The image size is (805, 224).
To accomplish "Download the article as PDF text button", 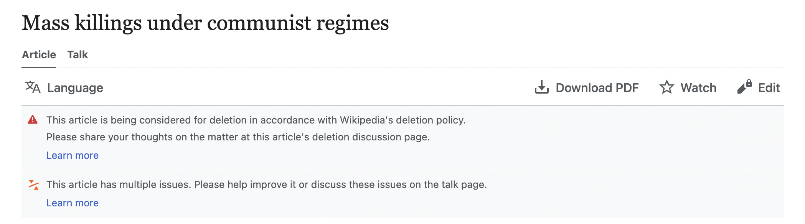I will point(597,88).
